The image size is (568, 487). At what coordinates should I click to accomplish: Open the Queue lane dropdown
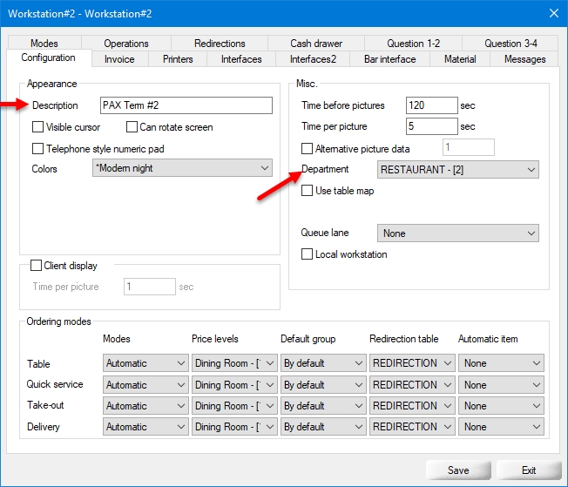(457, 233)
